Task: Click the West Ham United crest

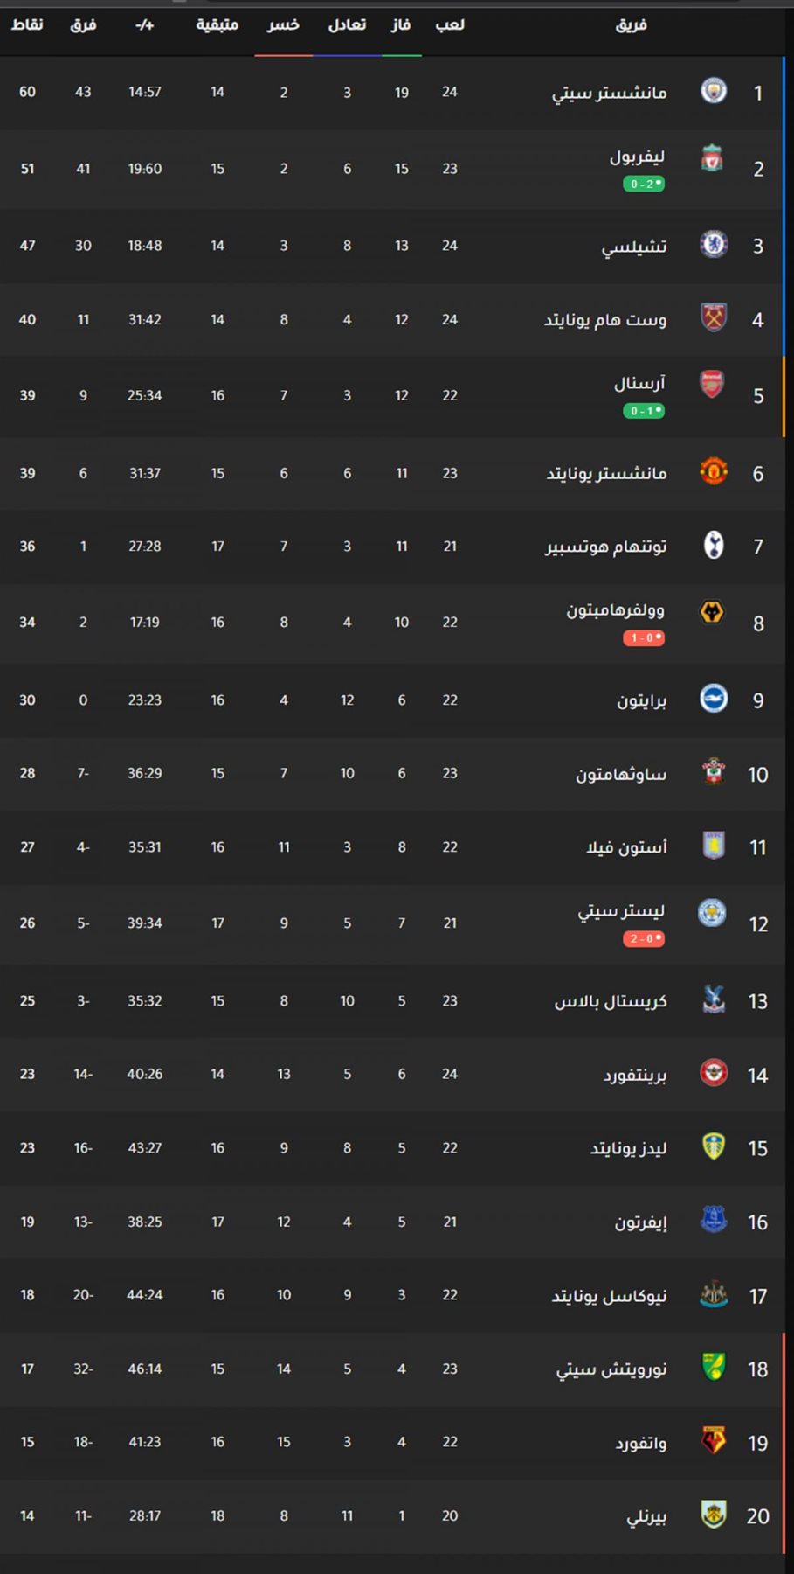Action: (x=714, y=317)
